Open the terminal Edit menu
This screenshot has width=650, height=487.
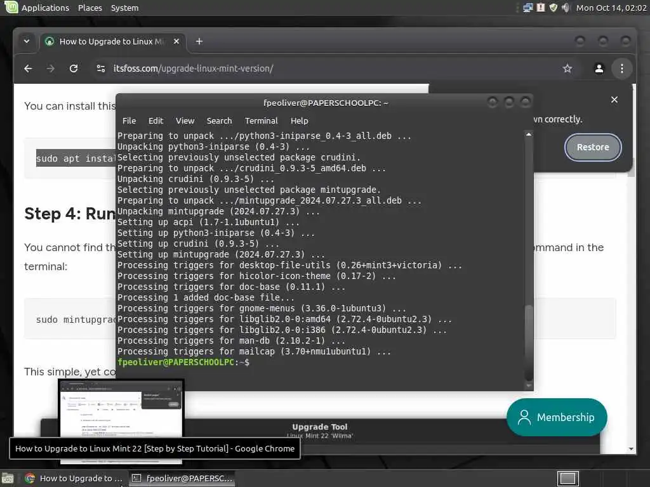click(156, 120)
